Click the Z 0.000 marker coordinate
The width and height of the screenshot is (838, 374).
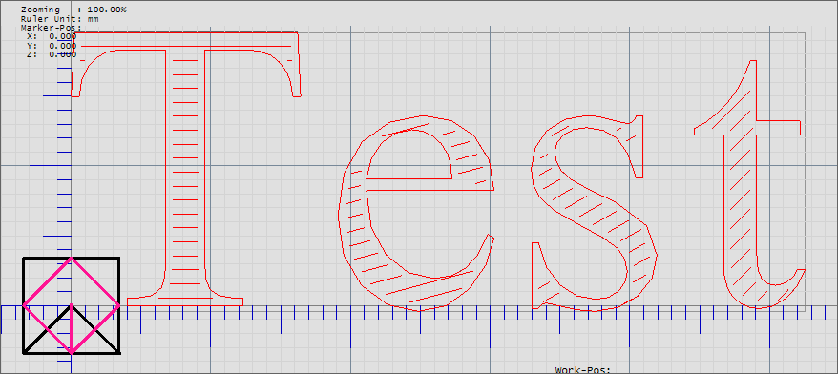52,54
